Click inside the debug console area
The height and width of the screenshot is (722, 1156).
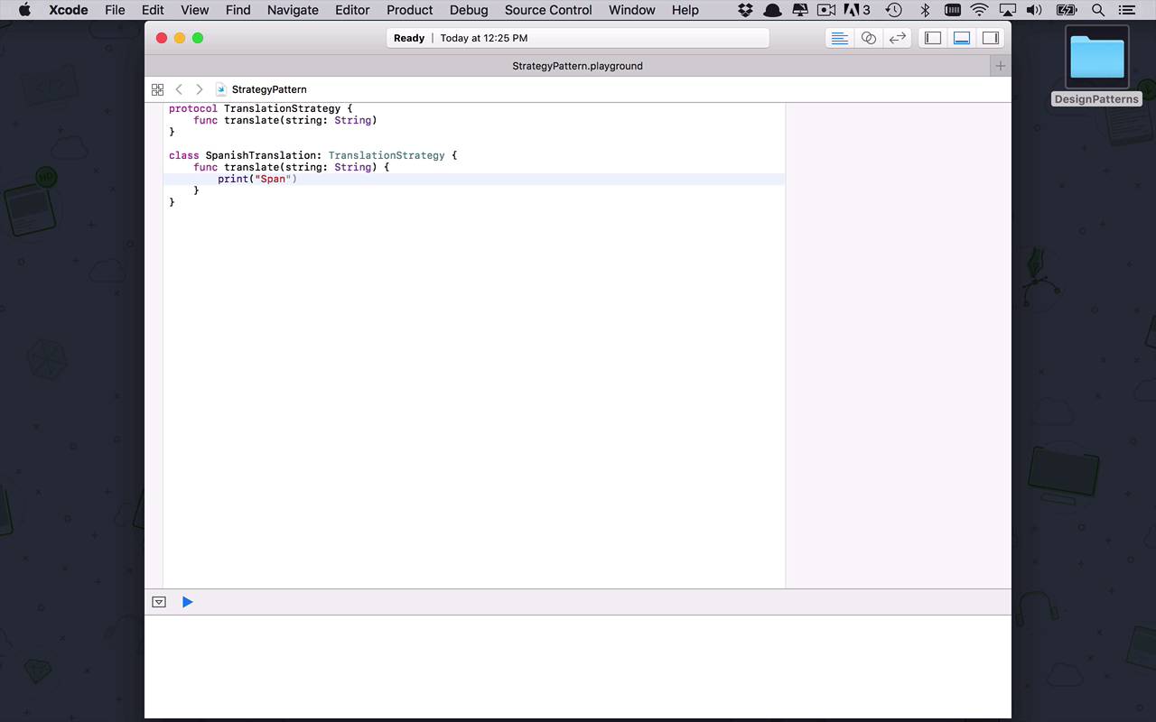click(578, 666)
